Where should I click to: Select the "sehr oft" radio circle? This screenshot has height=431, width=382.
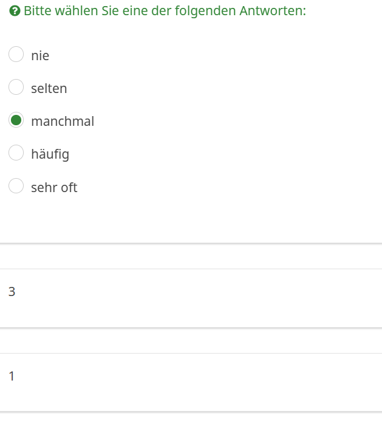tap(16, 186)
